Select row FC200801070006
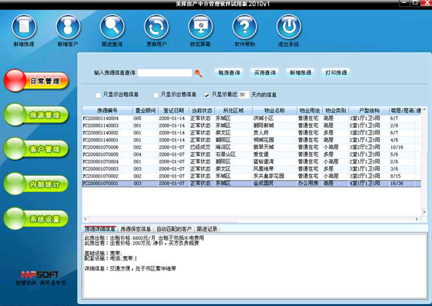This screenshot has height=306, width=432. point(251,147)
